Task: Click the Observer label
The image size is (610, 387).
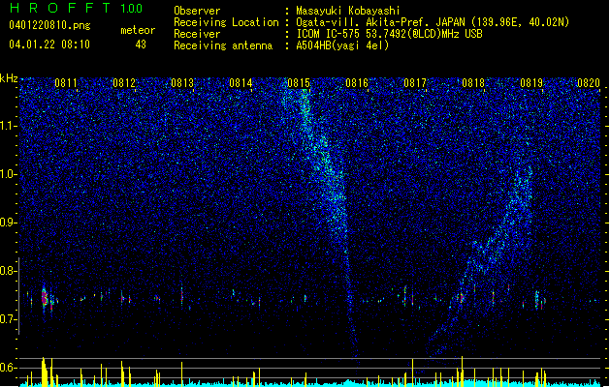Action: click(197, 11)
